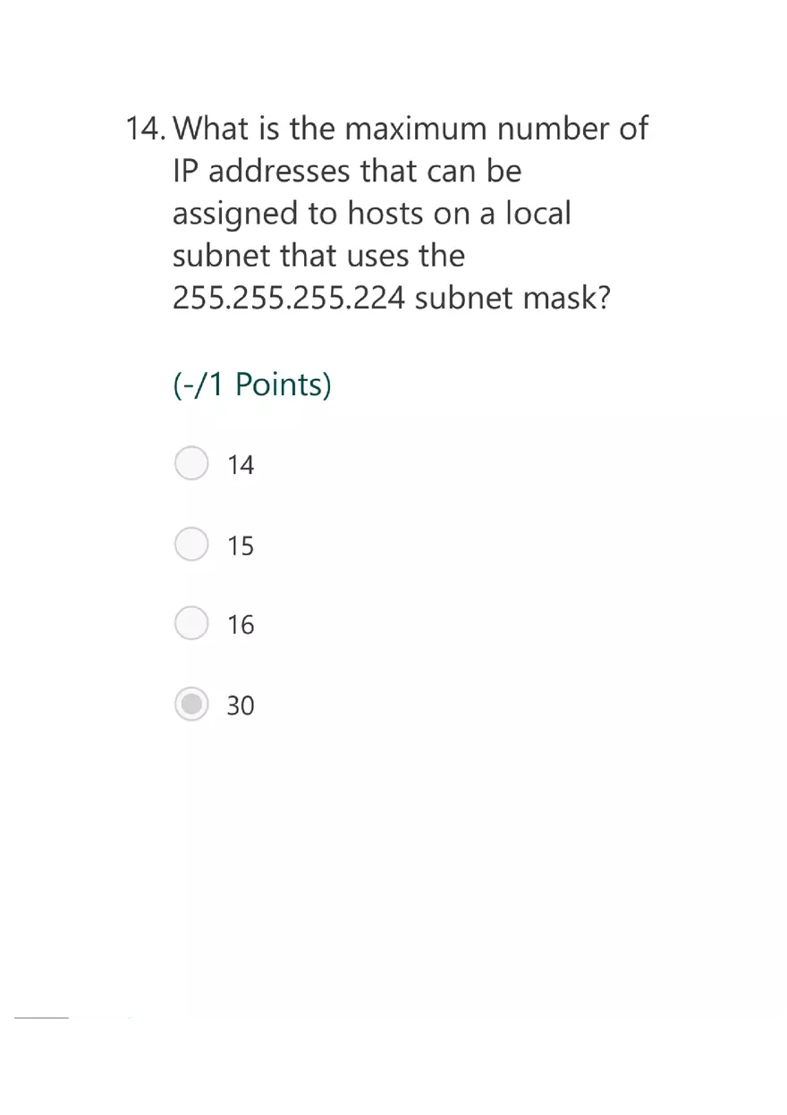Click the selected radio button for 30
This screenshot has height=1115, width=787.
click(x=191, y=705)
